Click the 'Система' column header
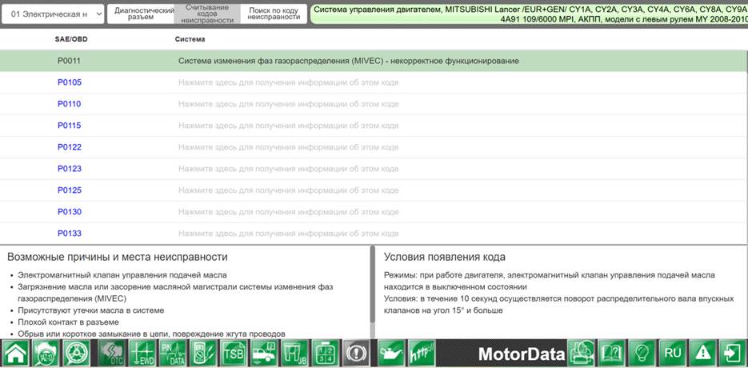Image resolution: width=748 pixels, height=368 pixels. coord(190,39)
